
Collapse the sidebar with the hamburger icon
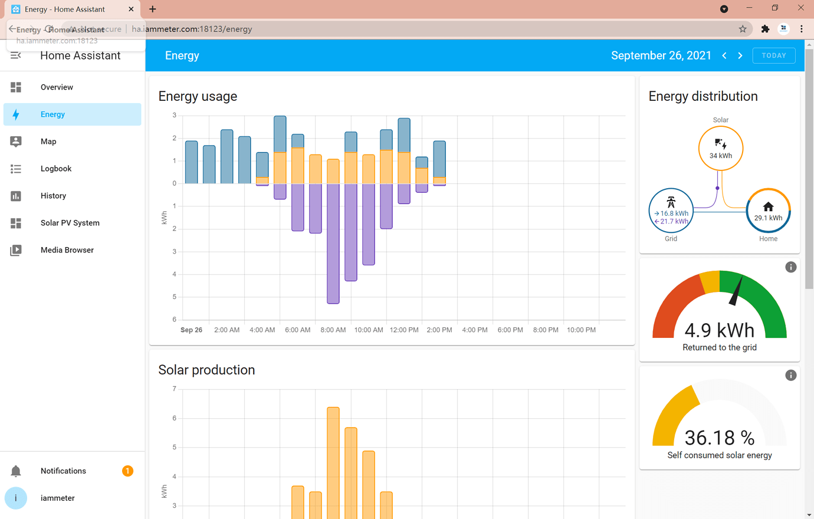click(x=16, y=55)
